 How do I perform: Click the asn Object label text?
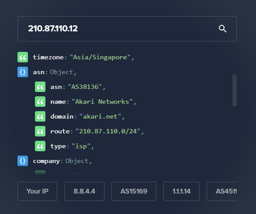pyautogui.click(x=62, y=72)
